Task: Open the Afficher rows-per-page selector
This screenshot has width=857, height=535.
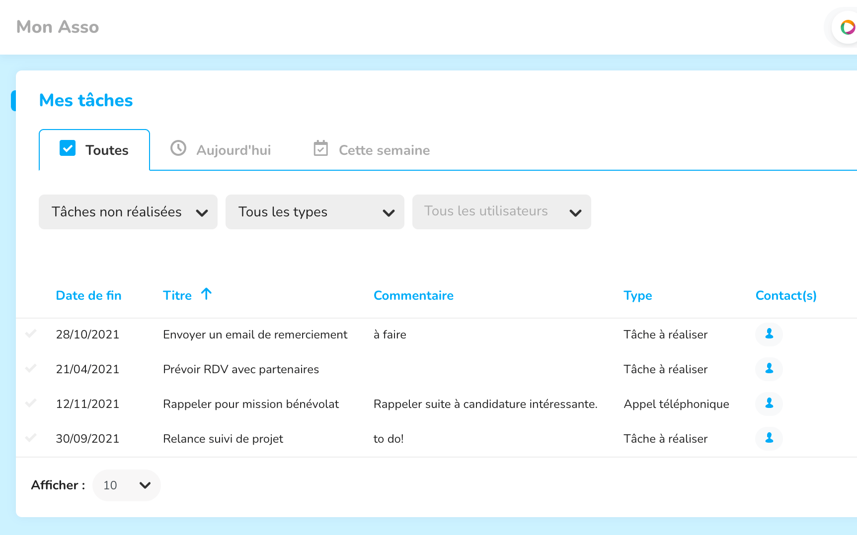Action: point(127,485)
